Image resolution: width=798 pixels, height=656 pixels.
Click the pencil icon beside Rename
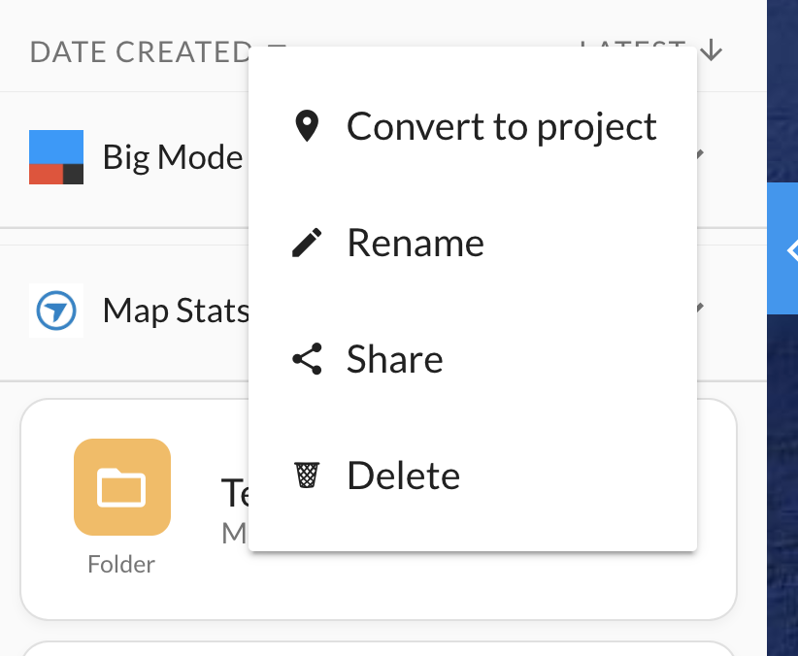[307, 243]
